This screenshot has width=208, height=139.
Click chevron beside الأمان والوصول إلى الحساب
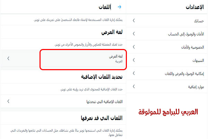click(134, 34)
